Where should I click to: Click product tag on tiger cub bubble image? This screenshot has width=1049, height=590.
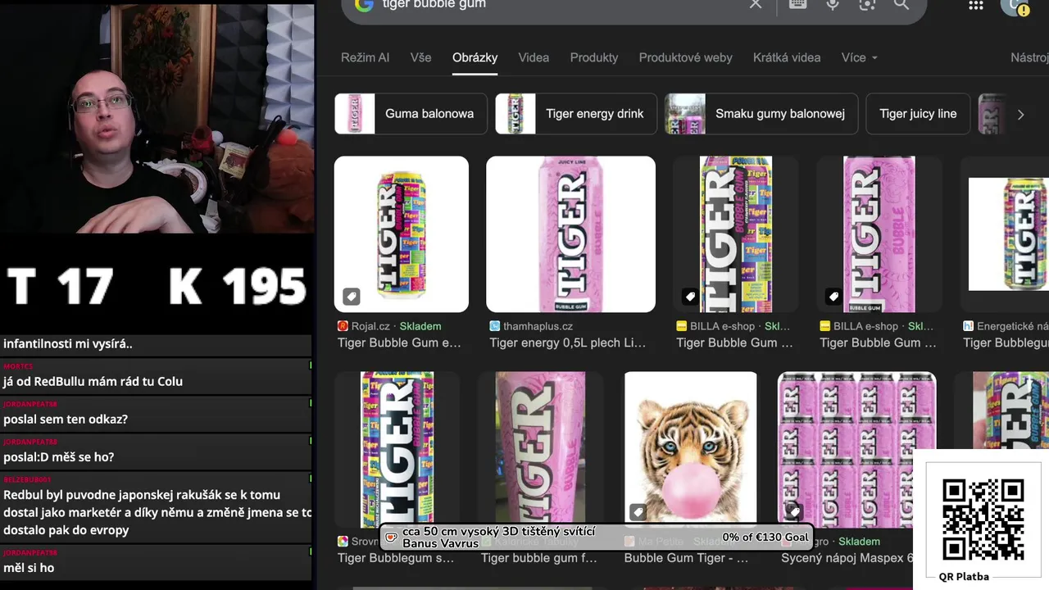click(x=638, y=512)
